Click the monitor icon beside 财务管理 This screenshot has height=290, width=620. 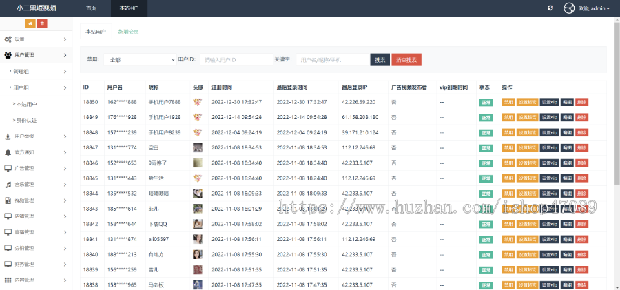click(8, 264)
